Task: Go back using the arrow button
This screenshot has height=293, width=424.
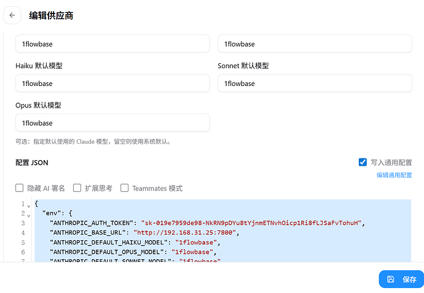Action: tap(12, 15)
